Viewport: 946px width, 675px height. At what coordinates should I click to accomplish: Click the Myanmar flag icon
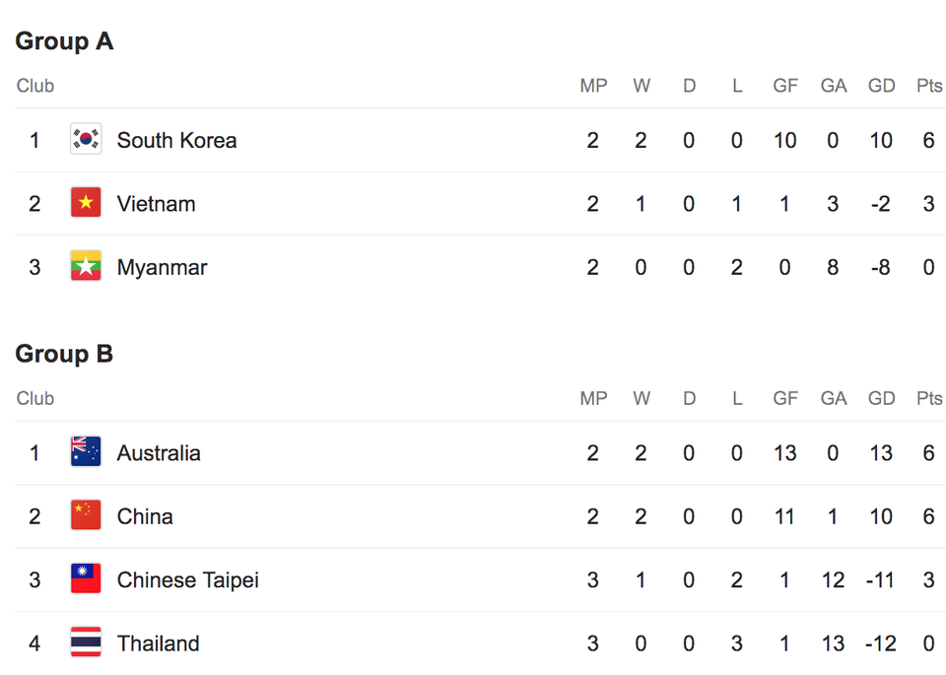(86, 266)
